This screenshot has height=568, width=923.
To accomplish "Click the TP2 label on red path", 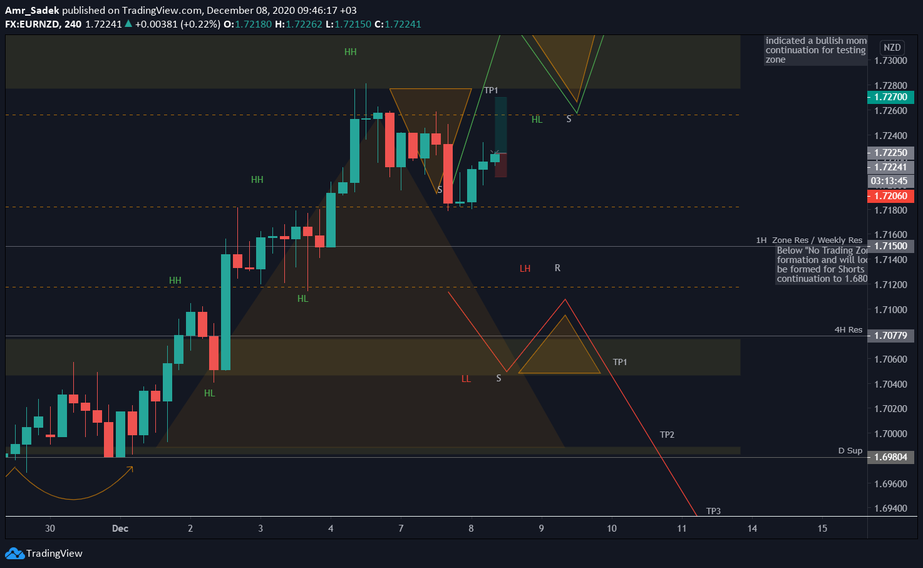I will (667, 435).
